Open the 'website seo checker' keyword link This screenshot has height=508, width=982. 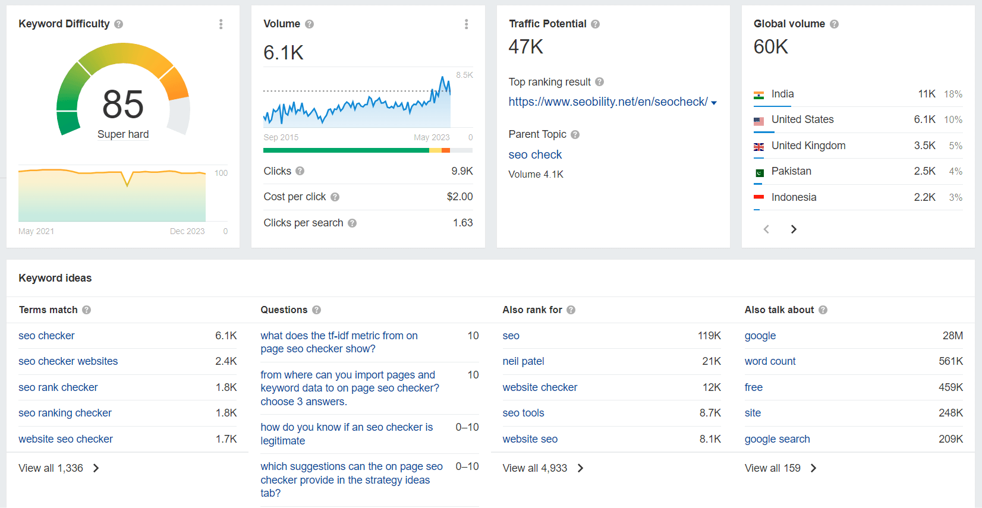pos(65,439)
